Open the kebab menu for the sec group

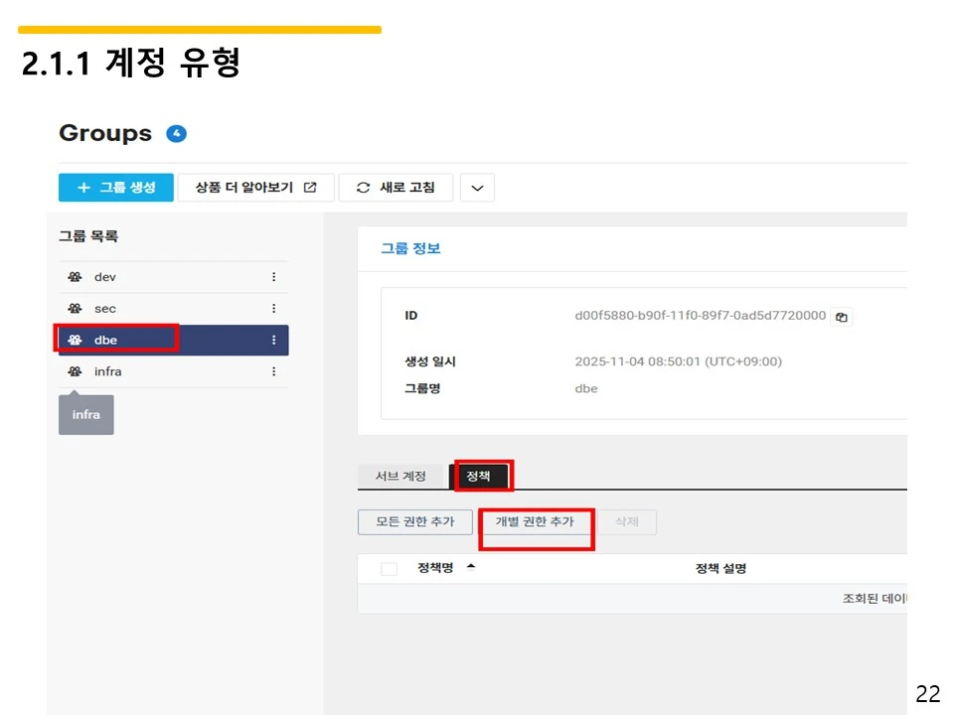coord(274,308)
